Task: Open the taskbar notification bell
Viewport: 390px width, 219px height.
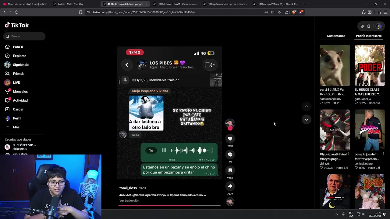Action: [x=385, y=214]
